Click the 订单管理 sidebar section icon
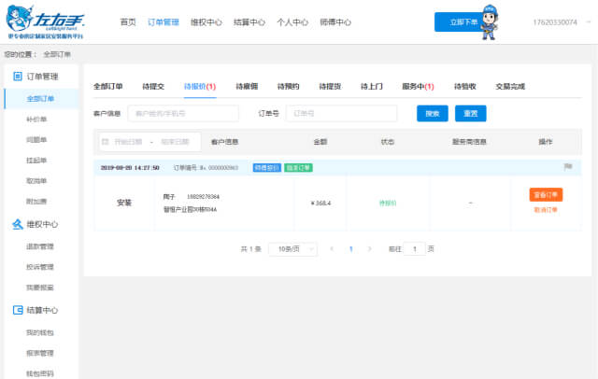 (x=17, y=77)
